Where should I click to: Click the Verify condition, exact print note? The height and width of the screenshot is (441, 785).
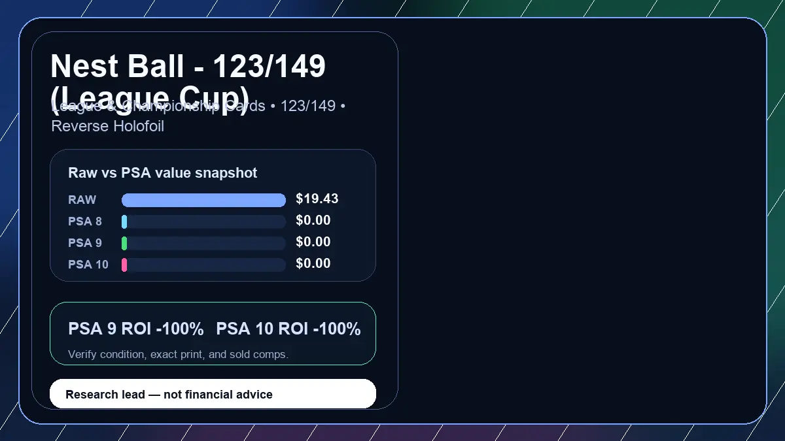178,354
